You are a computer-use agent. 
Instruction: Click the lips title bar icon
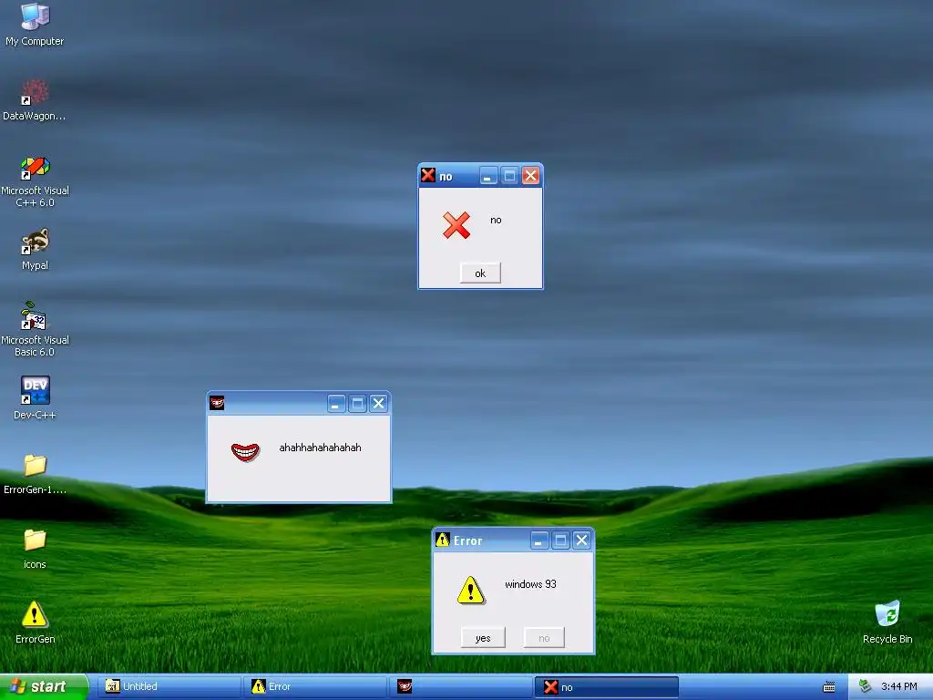(217, 403)
